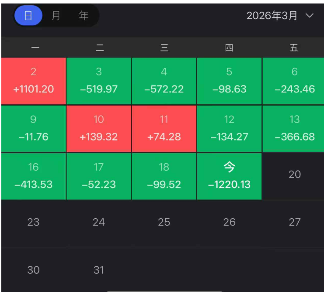Choose the empty day 20 cell

[x=293, y=176]
